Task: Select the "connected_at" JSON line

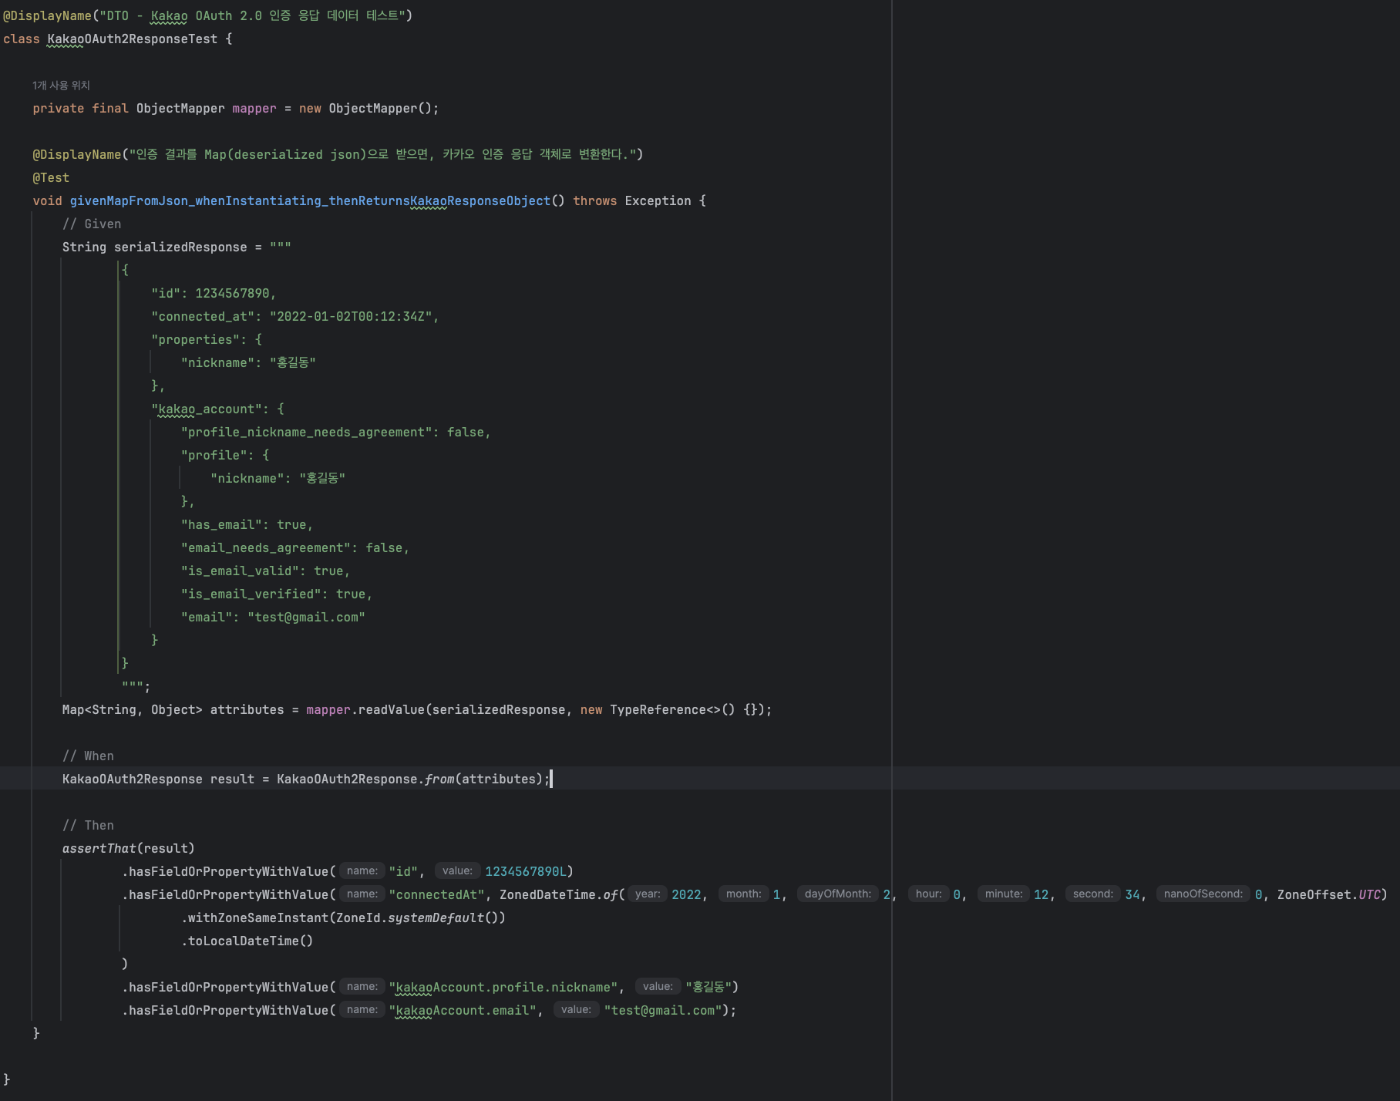Action: point(295,317)
